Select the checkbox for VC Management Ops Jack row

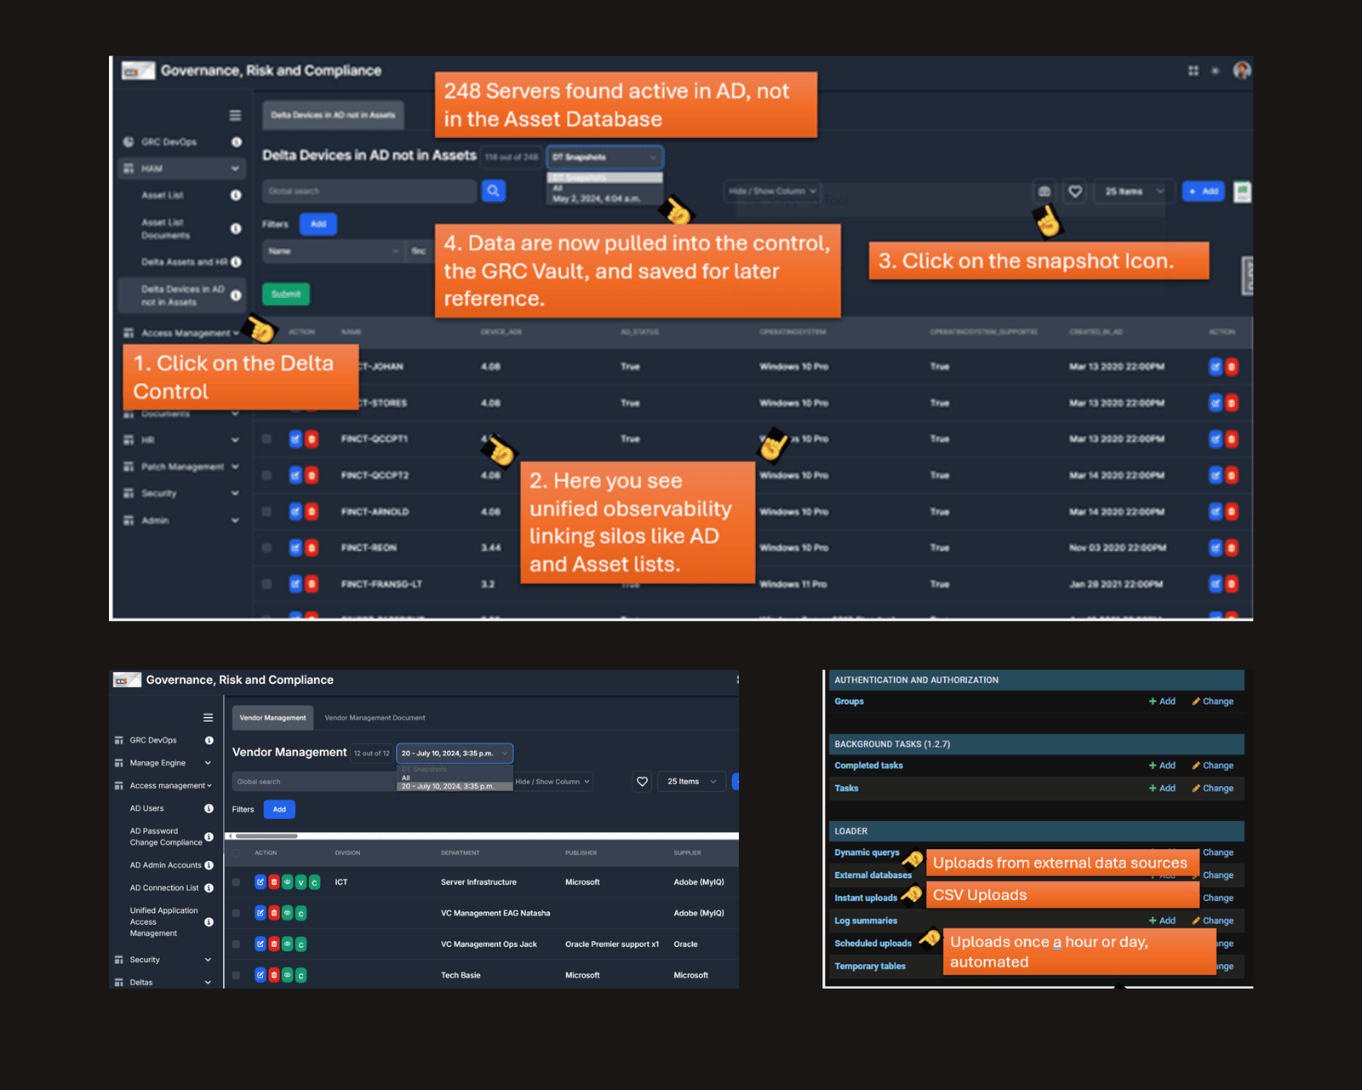(x=237, y=944)
